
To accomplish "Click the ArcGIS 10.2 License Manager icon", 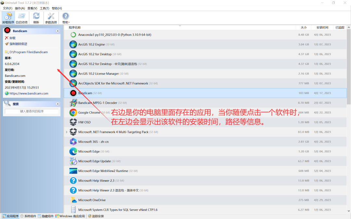I will (73, 74).
